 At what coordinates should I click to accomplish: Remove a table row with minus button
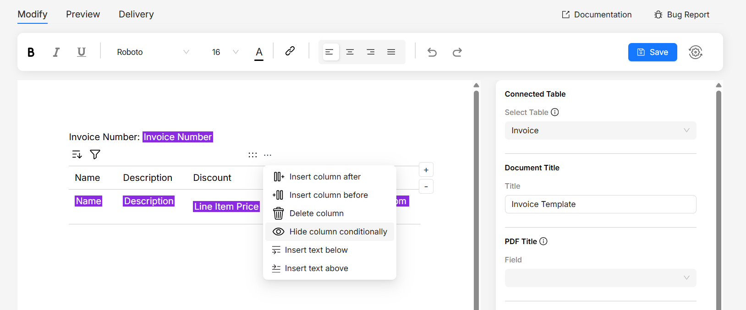[x=426, y=186]
